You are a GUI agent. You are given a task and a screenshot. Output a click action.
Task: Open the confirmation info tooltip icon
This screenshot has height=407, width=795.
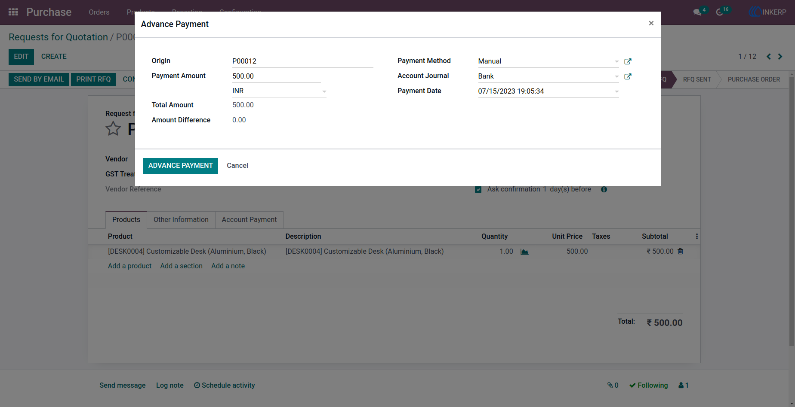(604, 189)
